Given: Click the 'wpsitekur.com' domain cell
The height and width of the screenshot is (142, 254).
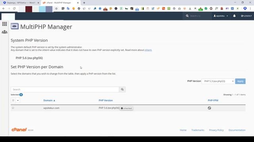Looking at the screenshot, I should click(51, 108).
